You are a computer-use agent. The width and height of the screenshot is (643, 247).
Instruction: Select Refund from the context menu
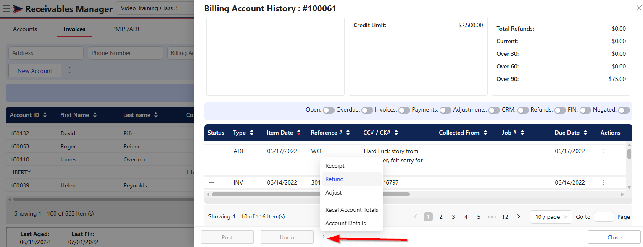point(335,179)
